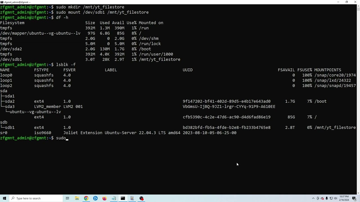Open the blue circular app on the taskbar

coord(95,198)
